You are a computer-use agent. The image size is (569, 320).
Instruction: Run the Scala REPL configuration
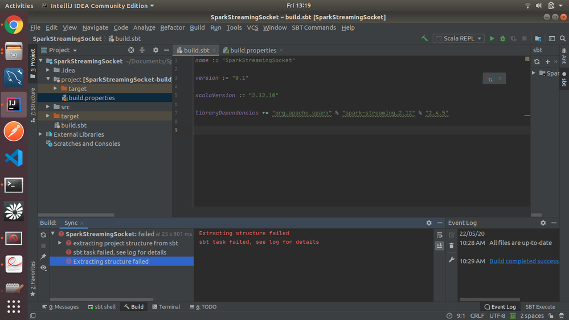tap(492, 39)
